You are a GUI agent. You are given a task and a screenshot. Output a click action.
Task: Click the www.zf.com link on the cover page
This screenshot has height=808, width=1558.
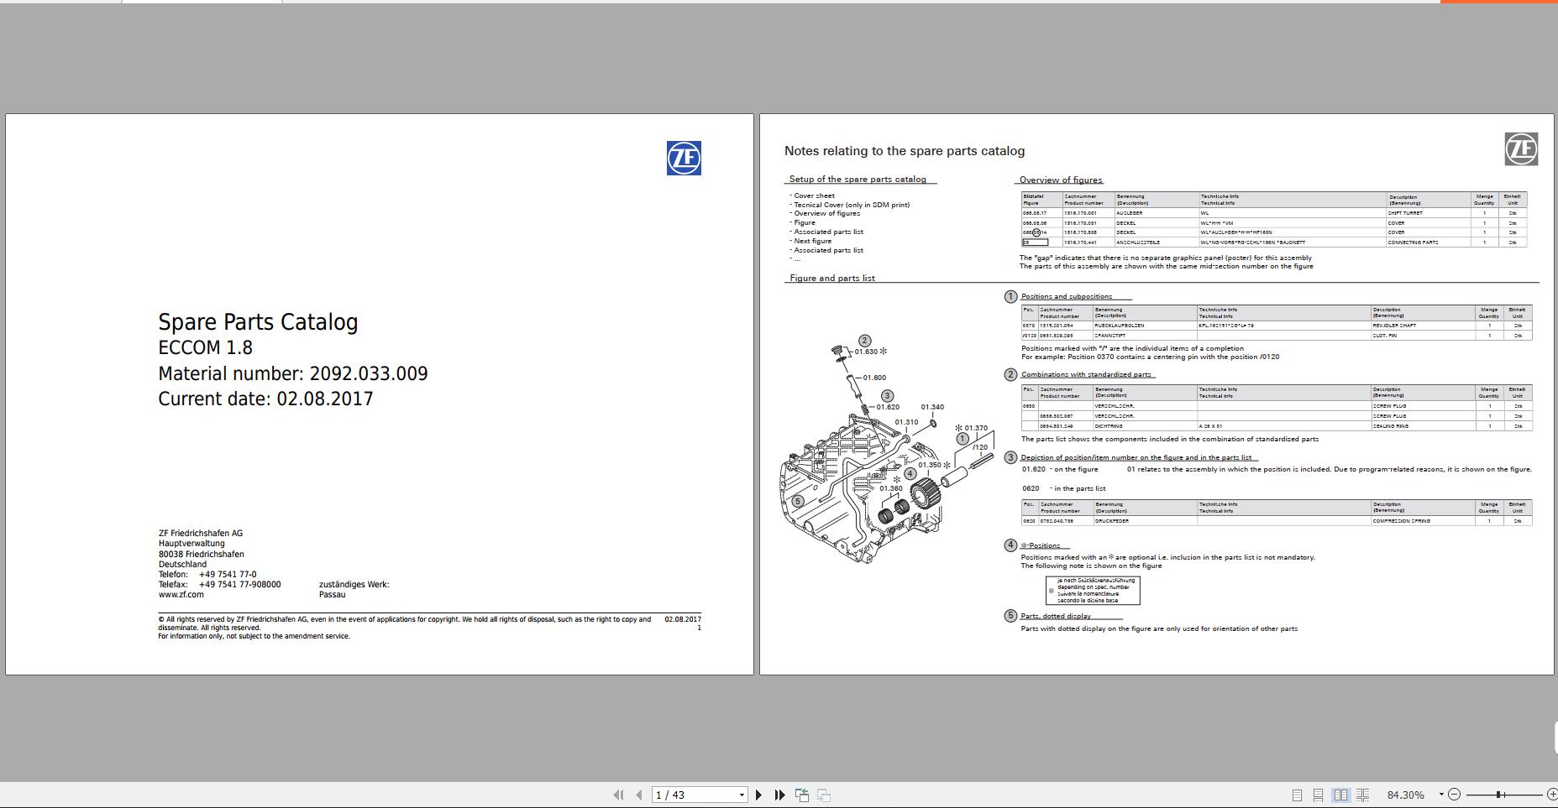point(180,594)
